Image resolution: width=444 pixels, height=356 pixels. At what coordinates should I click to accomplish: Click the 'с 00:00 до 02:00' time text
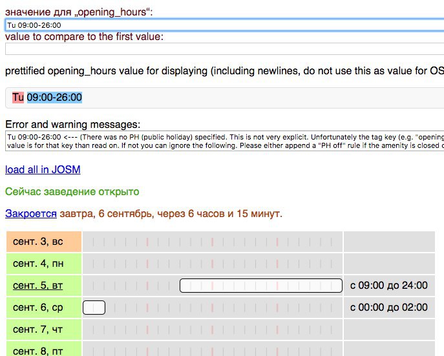click(388, 308)
